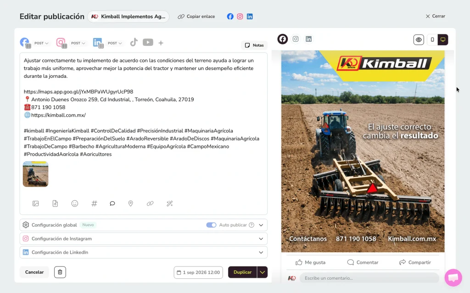Add the TikTok channel
The width and height of the screenshot is (470, 293).
tap(134, 43)
